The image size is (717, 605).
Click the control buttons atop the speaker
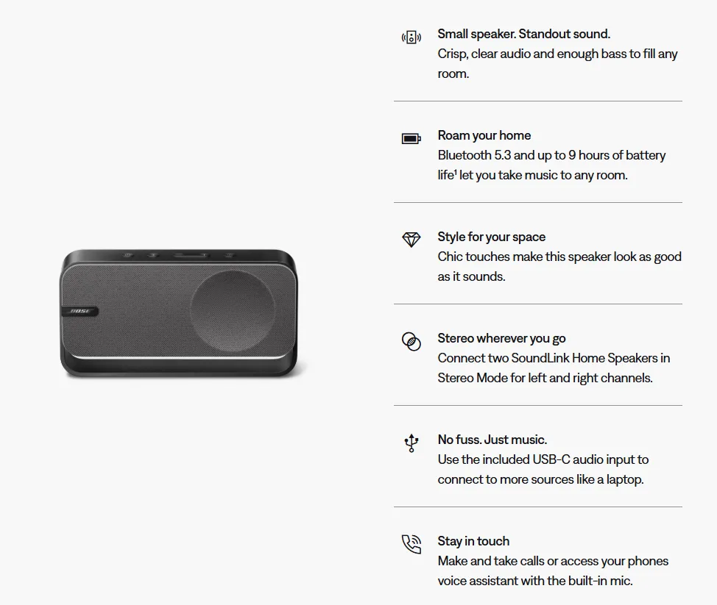click(178, 255)
